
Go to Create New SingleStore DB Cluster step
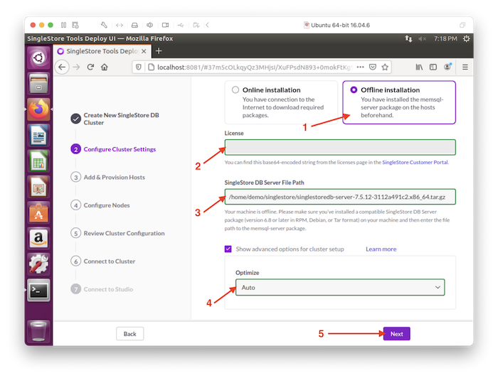[x=115, y=119]
